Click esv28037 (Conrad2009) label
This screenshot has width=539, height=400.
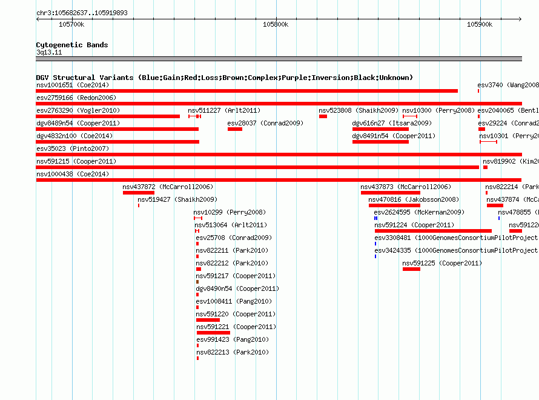(x=265, y=123)
